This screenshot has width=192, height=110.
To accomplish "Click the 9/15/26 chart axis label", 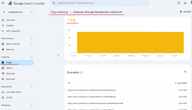I will click(x=174, y=56).
